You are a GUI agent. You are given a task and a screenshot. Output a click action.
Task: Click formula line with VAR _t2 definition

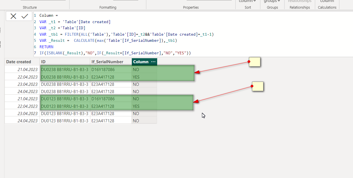(x=62, y=28)
